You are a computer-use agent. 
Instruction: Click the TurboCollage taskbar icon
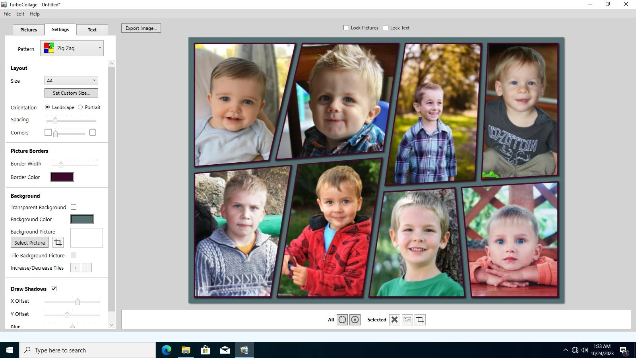[244, 350]
